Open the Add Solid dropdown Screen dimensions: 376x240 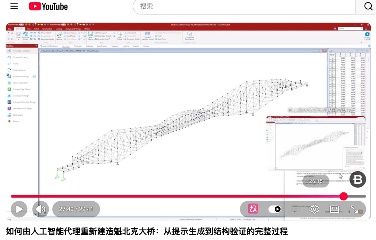coord(120,36)
